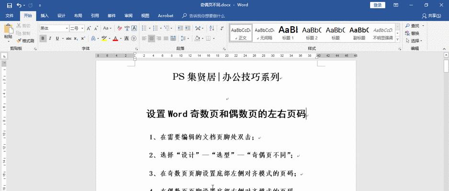Viewport: 449px width, 191px height.
Task: Switch to the Design (设计) tab
Action: coord(61,16)
